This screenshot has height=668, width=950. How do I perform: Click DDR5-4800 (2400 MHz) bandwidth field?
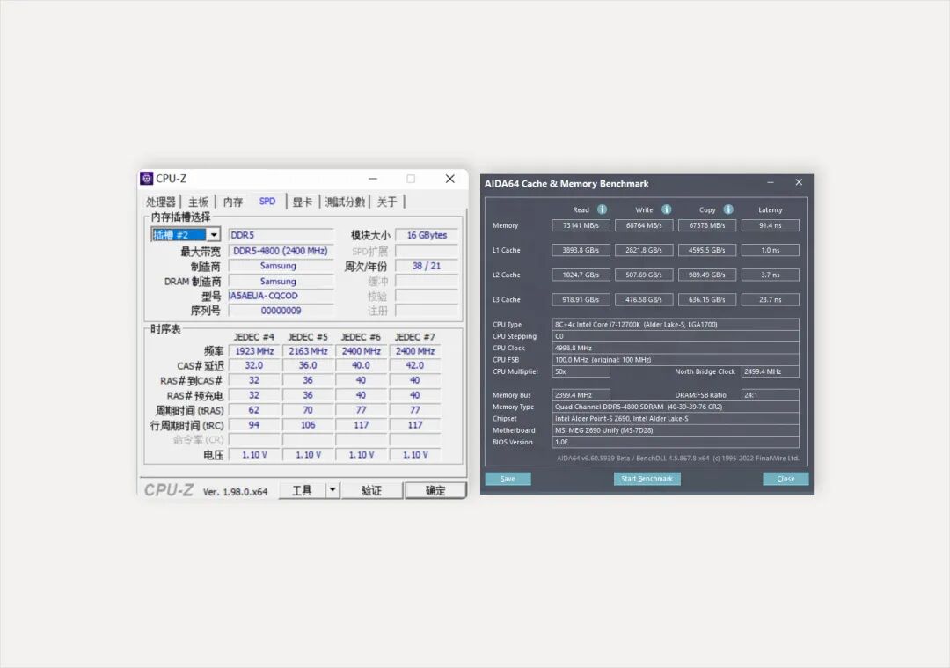pyautogui.click(x=281, y=250)
